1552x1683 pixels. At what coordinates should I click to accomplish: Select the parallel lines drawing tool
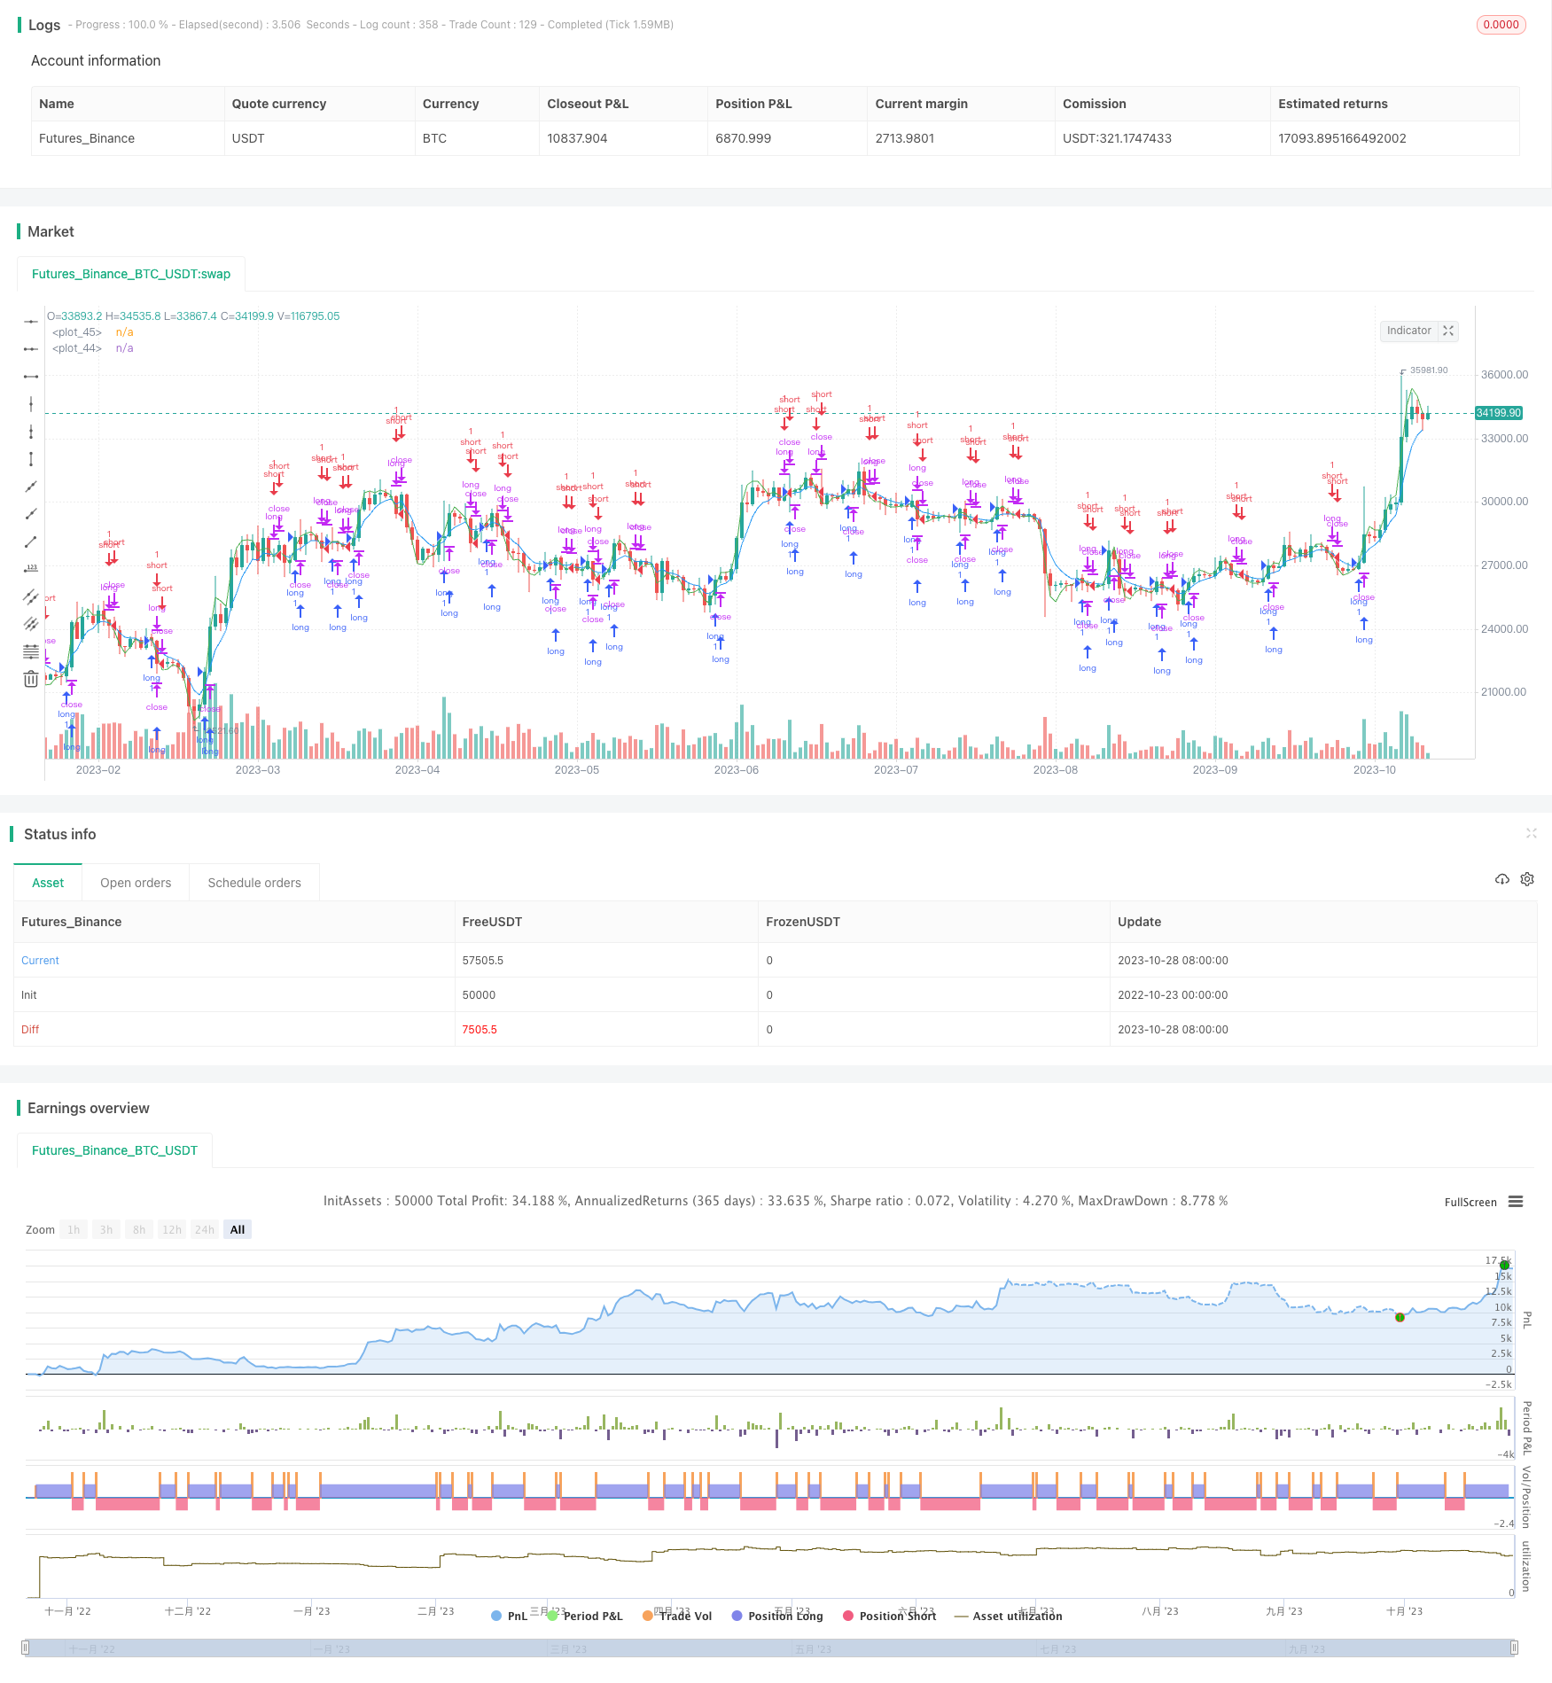click(x=31, y=596)
